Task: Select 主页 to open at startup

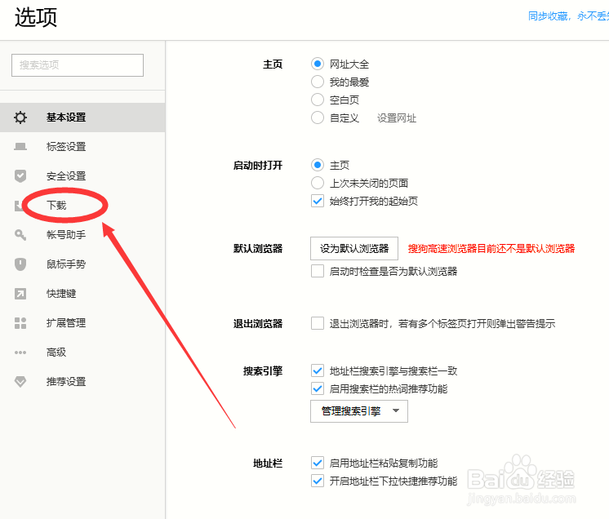Action: coord(318,165)
